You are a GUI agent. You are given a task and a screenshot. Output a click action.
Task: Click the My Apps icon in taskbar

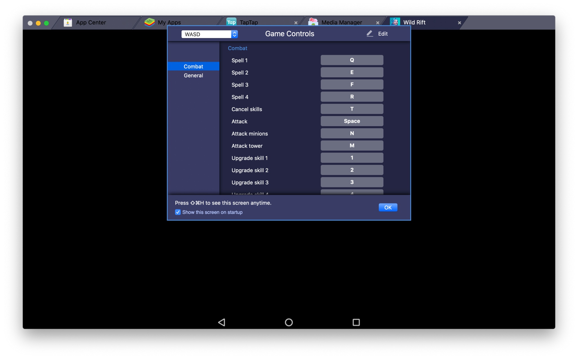click(150, 22)
